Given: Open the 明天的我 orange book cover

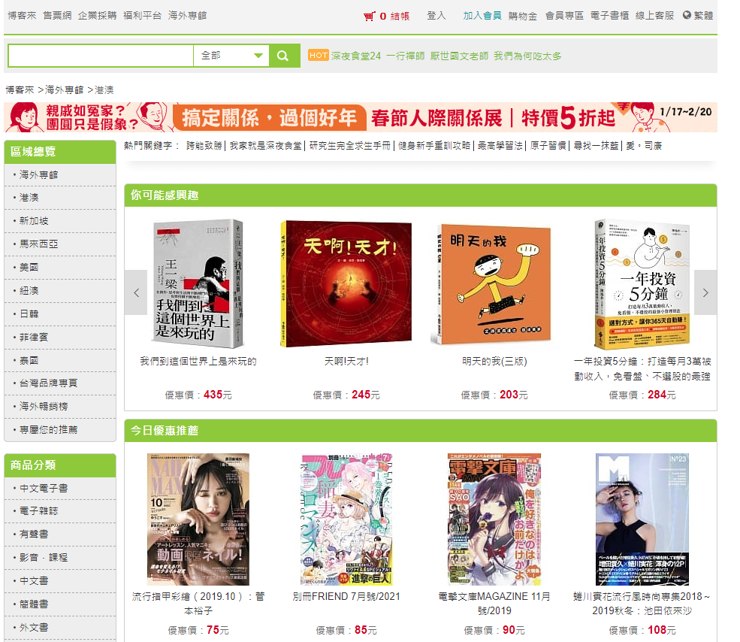Looking at the screenshot, I should (x=491, y=284).
